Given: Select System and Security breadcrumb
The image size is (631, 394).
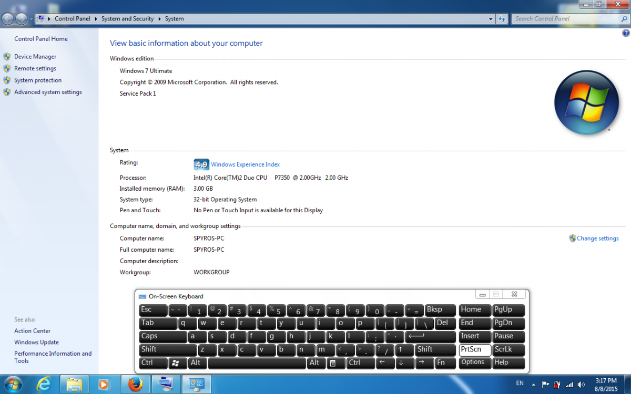Looking at the screenshot, I should [x=128, y=19].
